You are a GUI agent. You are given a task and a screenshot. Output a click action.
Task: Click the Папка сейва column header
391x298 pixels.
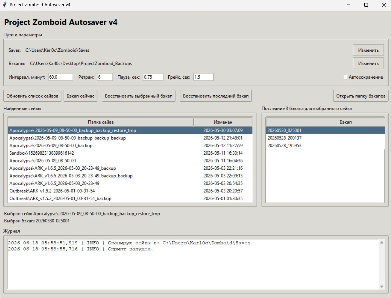click(x=101, y=122)
